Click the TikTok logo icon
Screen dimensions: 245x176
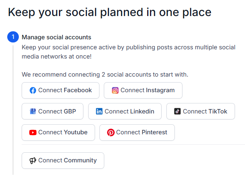(177, 111)
